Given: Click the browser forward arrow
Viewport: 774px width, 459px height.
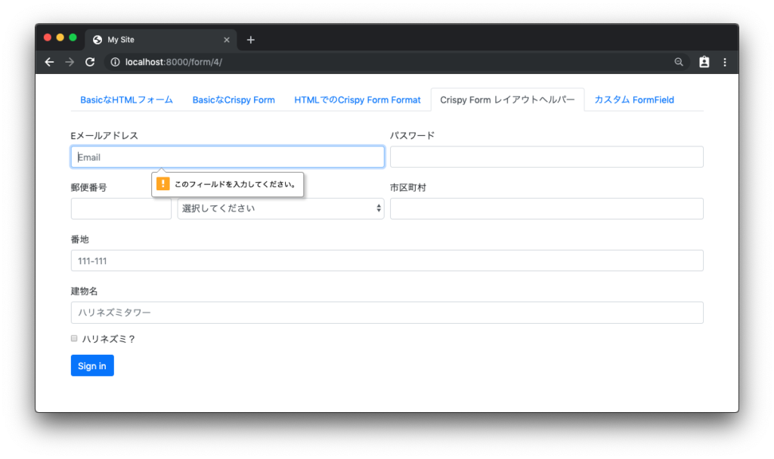Looking at the screenshot, I should (x=70, y=62).
